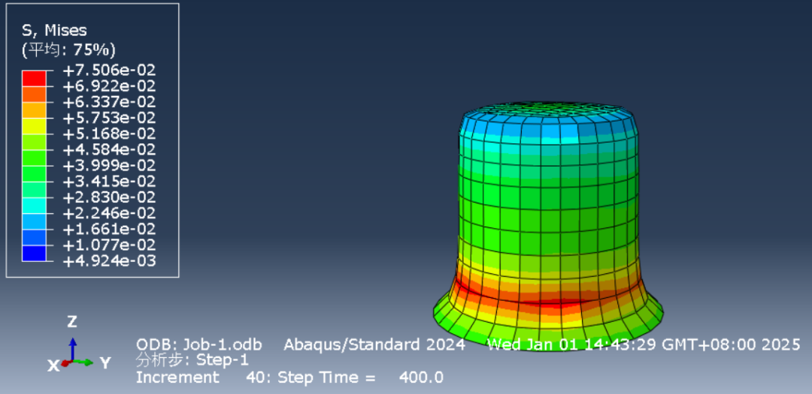Select the minimum value +4.924e-03 in legend
This screenshot has width=812, height=394.
(x=108, y=261)
